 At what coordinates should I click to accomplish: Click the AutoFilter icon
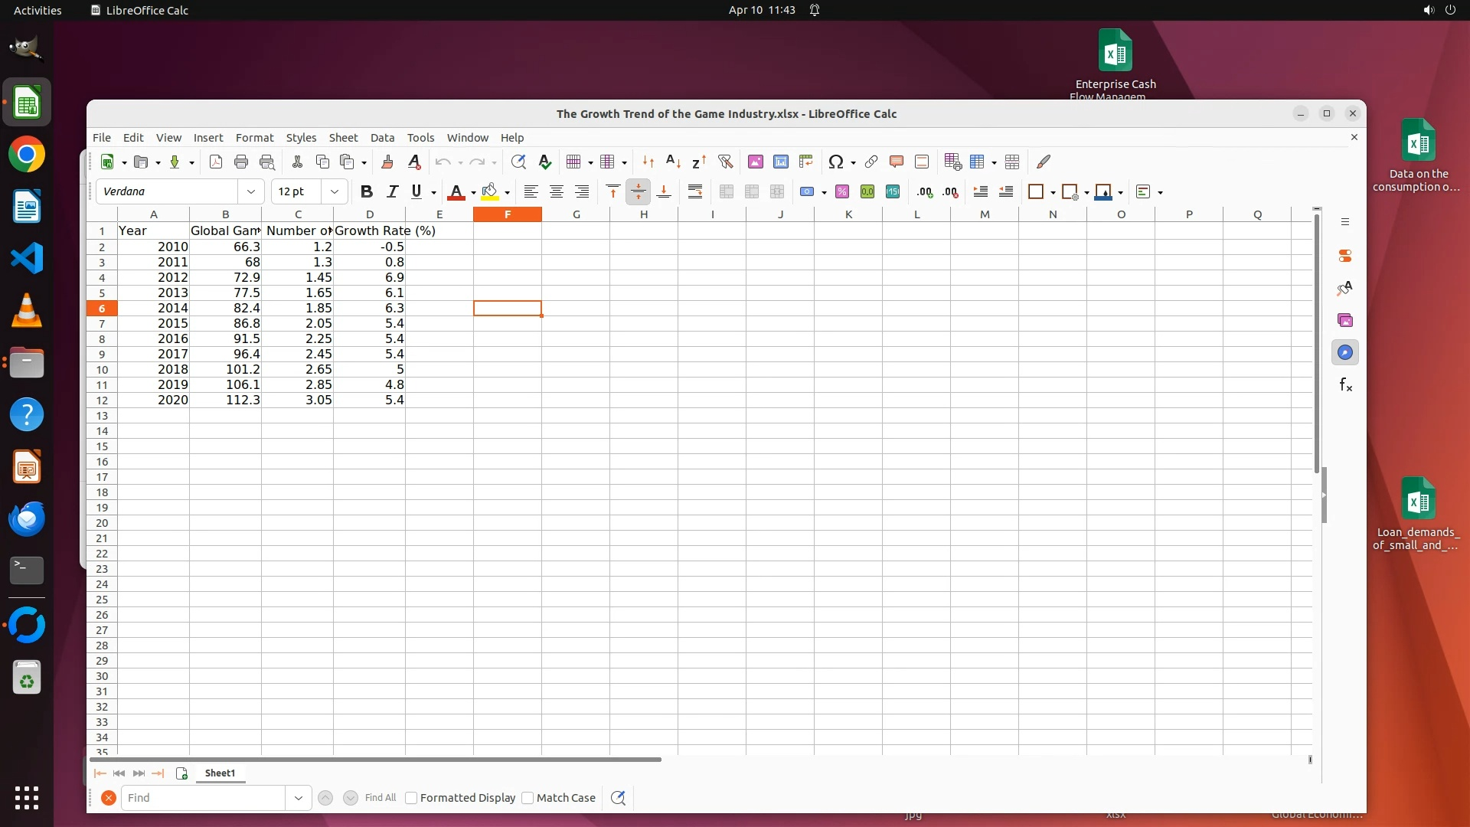click(725, 162)
